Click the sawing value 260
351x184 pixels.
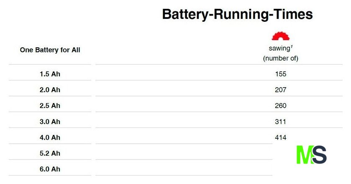(280, 106)
